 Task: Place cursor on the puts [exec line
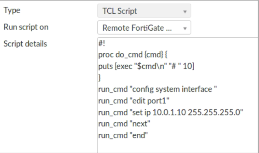(146, 66)
